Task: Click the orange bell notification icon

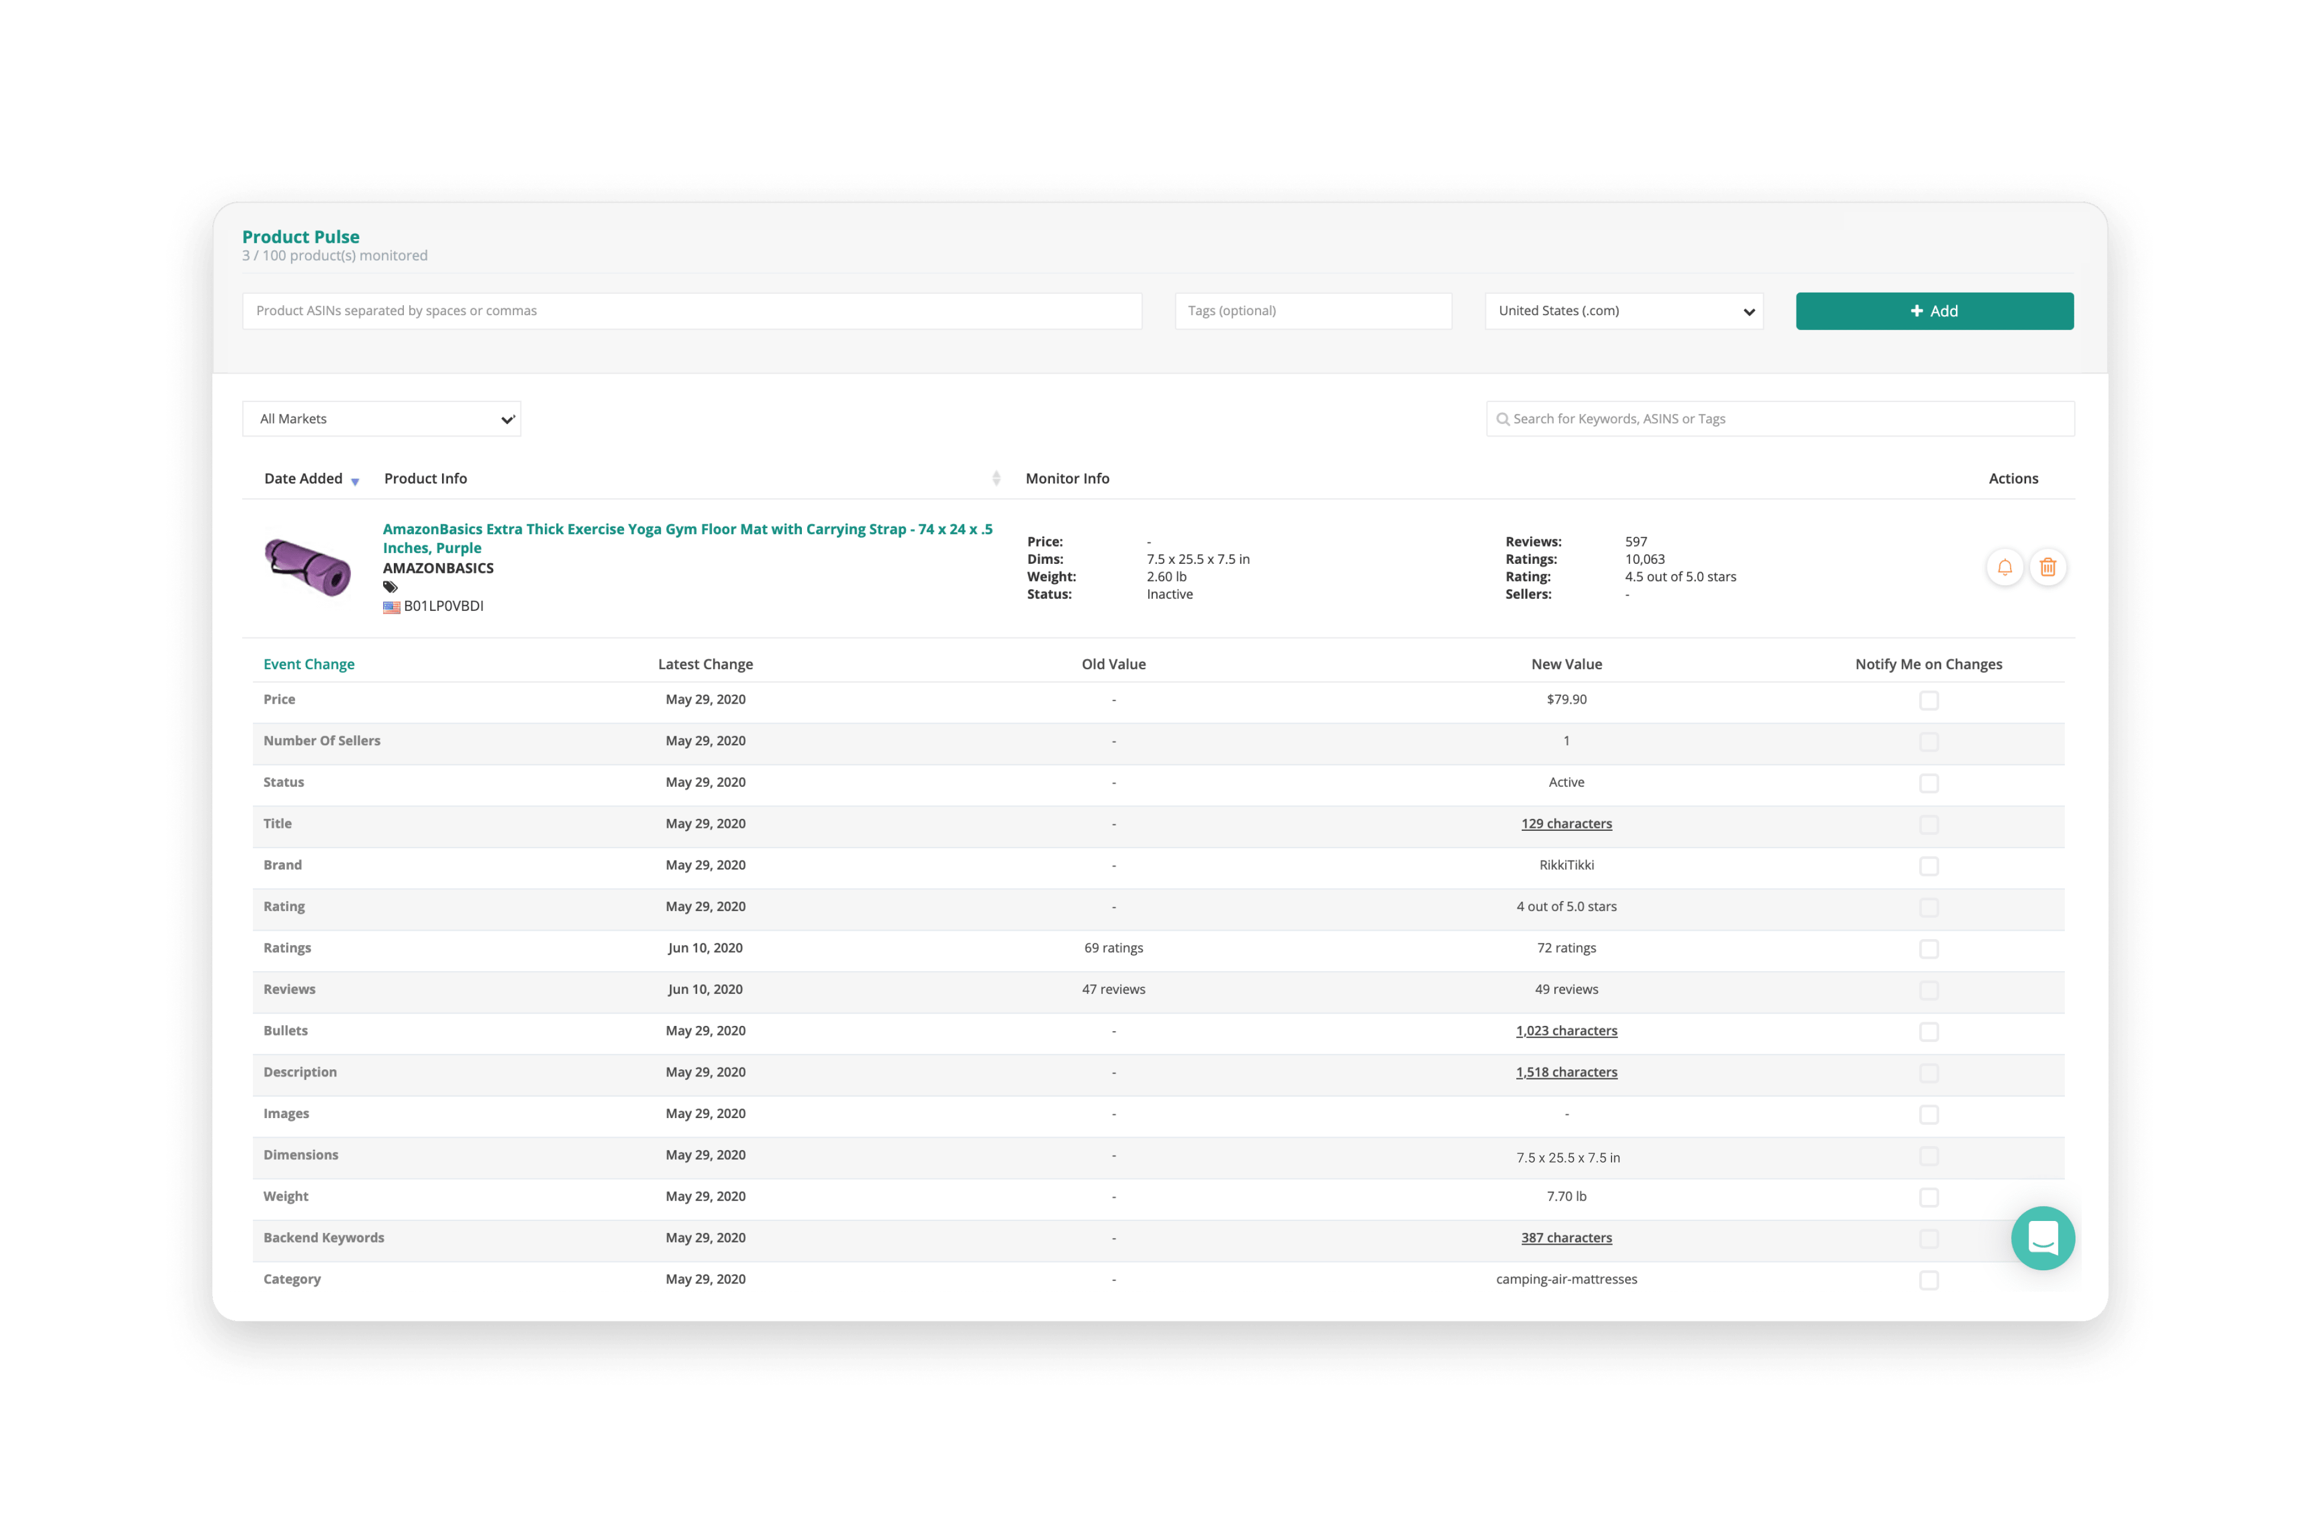Action: (2004, 567)
